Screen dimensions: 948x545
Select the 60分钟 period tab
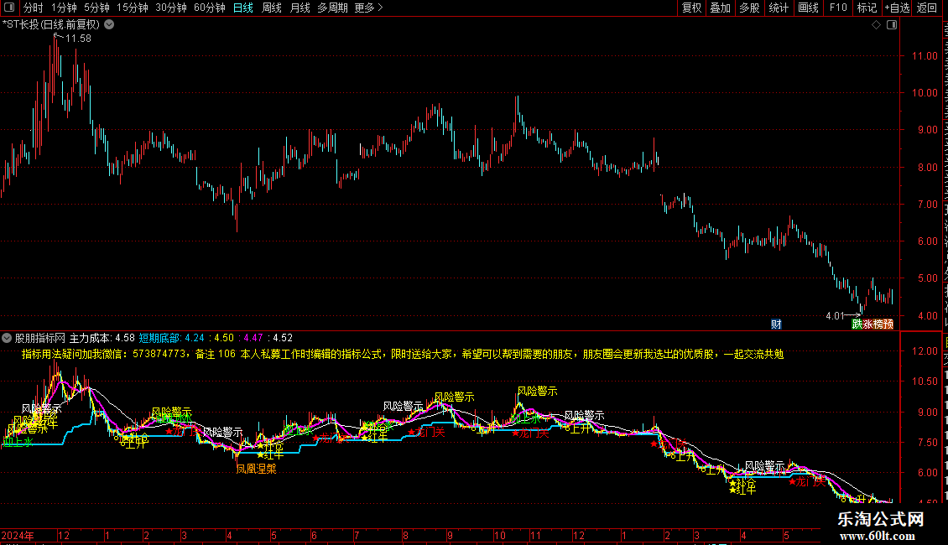[210, 8]
